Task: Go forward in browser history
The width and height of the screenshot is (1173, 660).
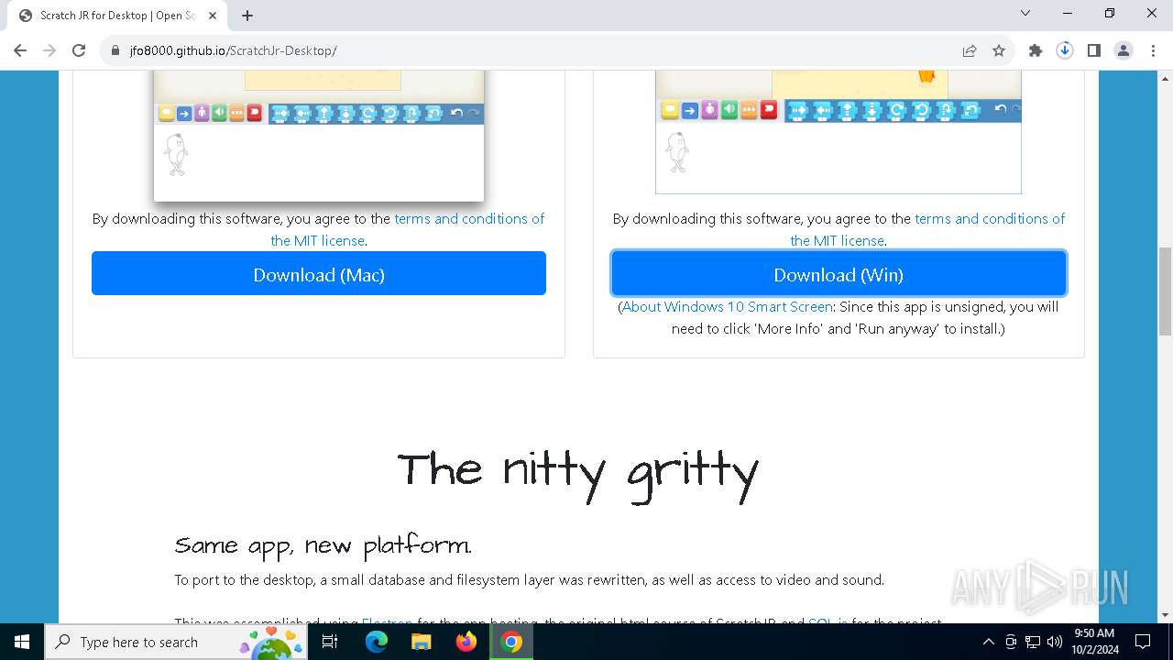Action: (x=49, y=50)
